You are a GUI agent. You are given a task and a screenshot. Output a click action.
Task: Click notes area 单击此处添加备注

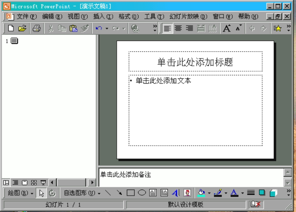pyautogui.click(x=191, y=177)
